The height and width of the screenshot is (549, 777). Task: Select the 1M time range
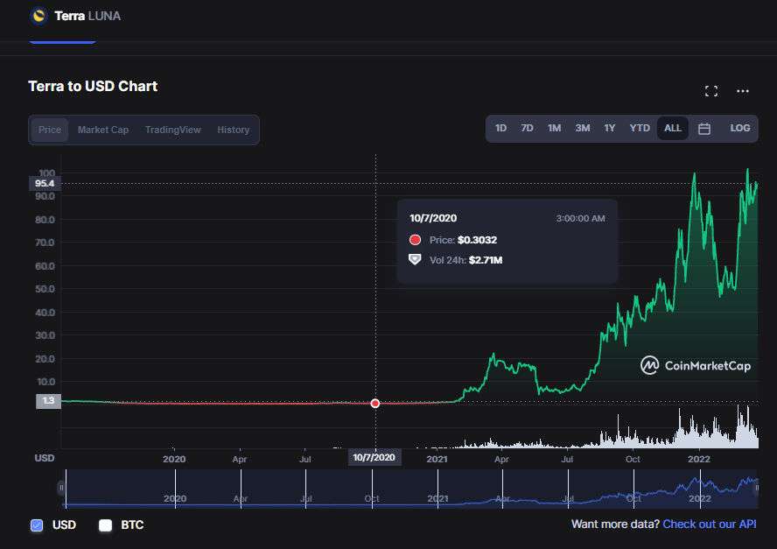click(554, 128)
